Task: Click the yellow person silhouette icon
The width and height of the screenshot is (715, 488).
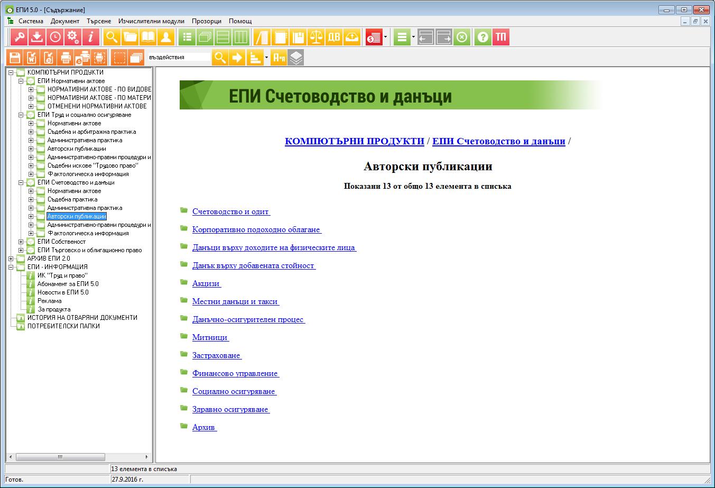Action: click(166, 37)
